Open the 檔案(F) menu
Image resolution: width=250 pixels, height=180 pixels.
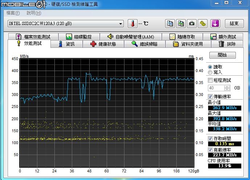coord(13,13)
